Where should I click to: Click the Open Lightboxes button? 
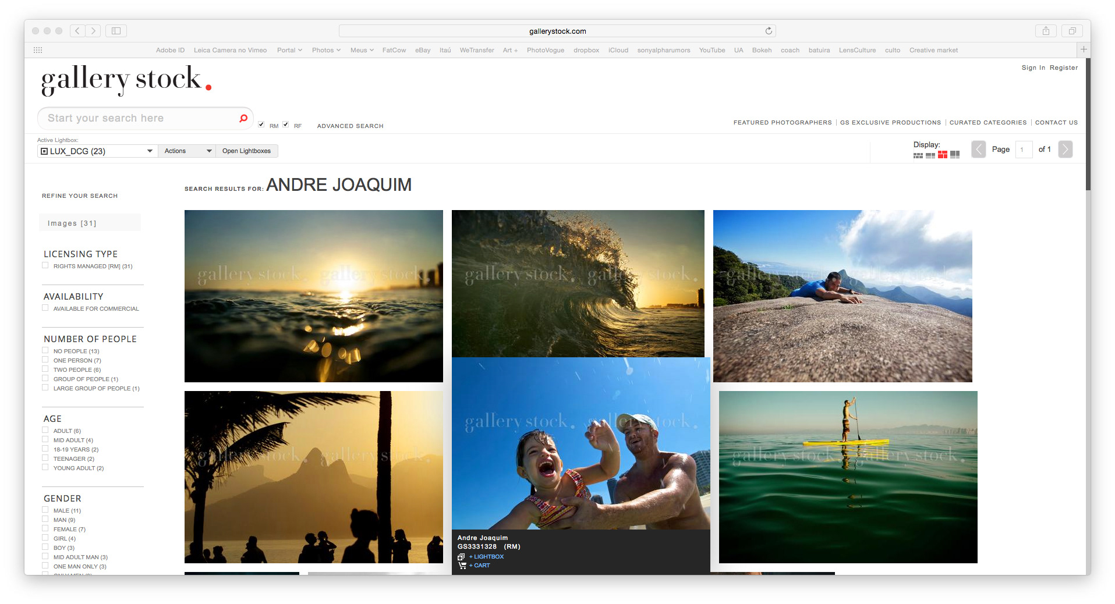(x=246, y=151)
